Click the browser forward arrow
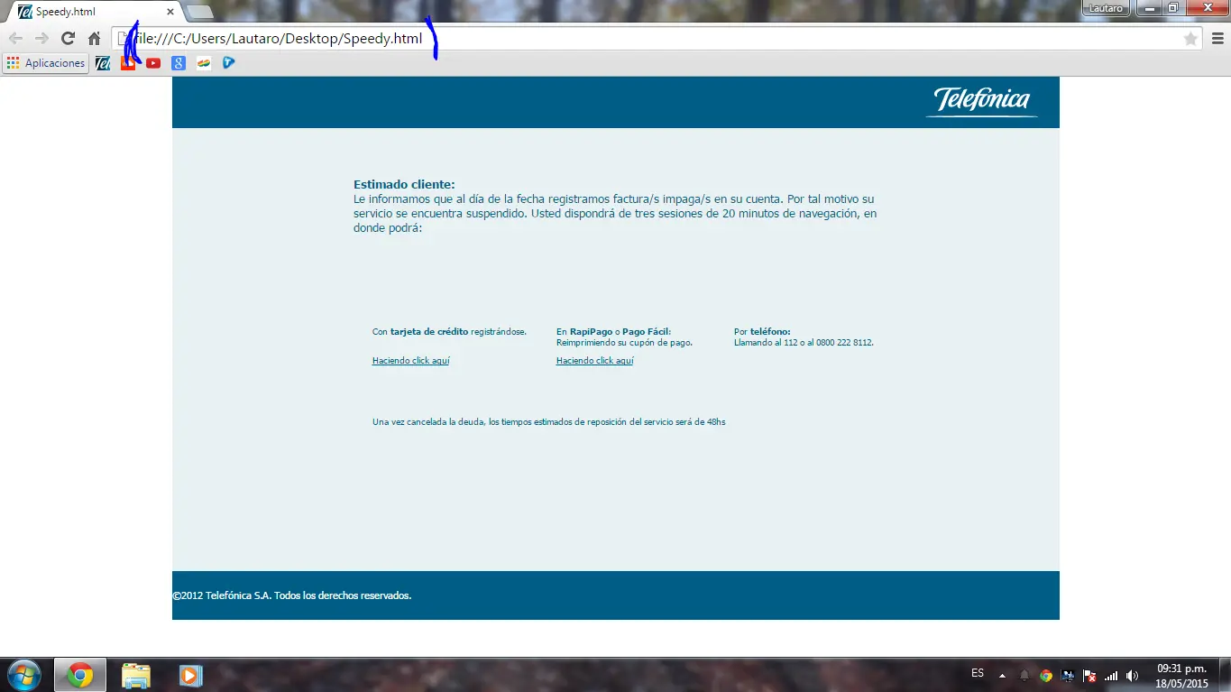The image size is (1231, 692). click(x=41, y=39)
